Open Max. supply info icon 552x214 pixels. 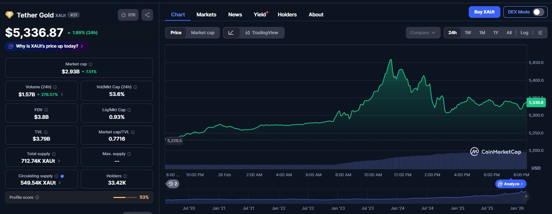(129, 154)
